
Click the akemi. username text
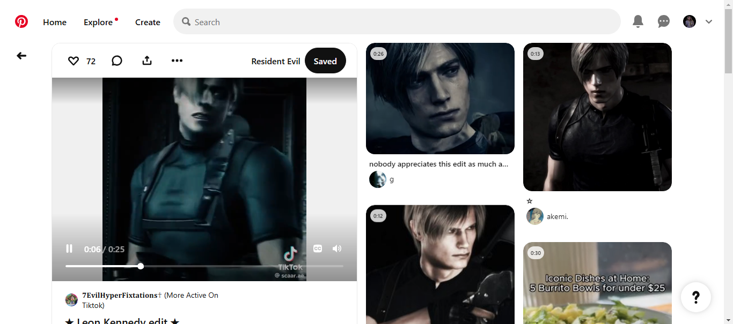558,217
